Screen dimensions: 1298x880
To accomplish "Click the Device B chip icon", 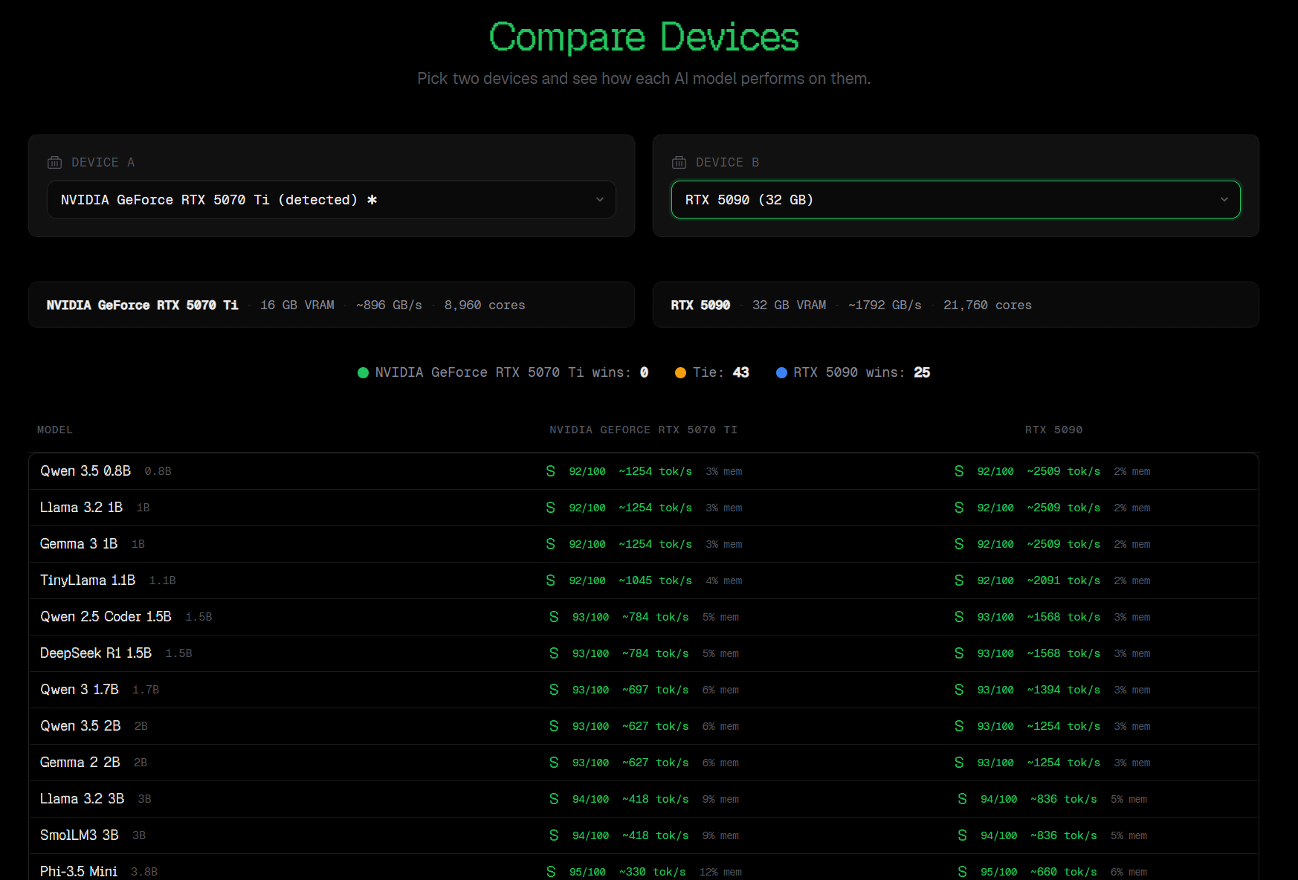I will point(679,163).
